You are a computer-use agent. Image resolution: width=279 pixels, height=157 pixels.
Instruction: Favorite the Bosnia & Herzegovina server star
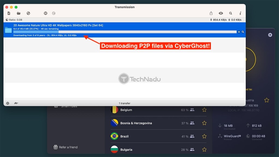coord(204,123)
